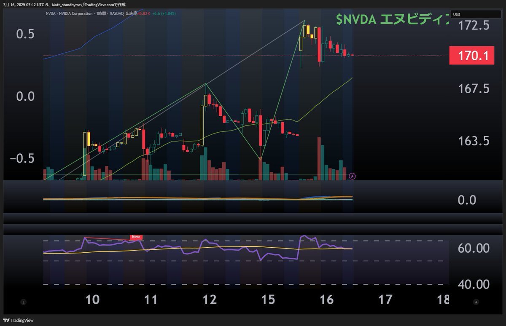The height and width of the screenshot is (326, 506).
Task: Click the NASDAQ exchange name in the legend
Action: coord(118,13)
